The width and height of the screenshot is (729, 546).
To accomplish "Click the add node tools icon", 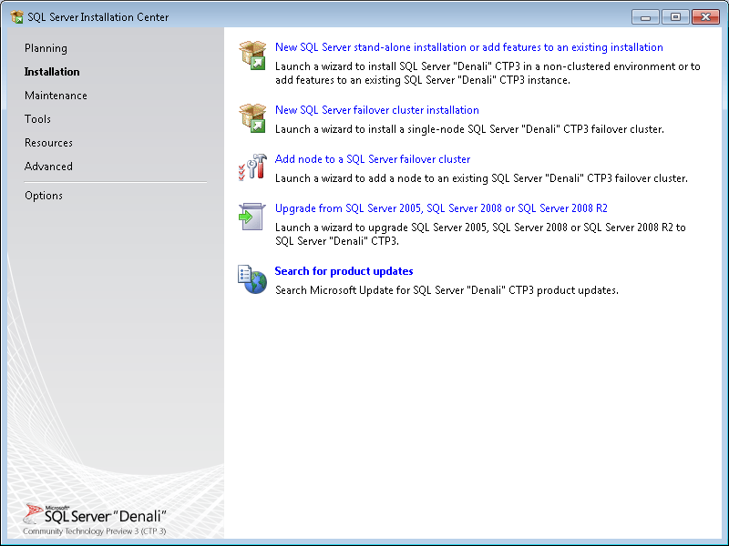I will coord(252,167).
